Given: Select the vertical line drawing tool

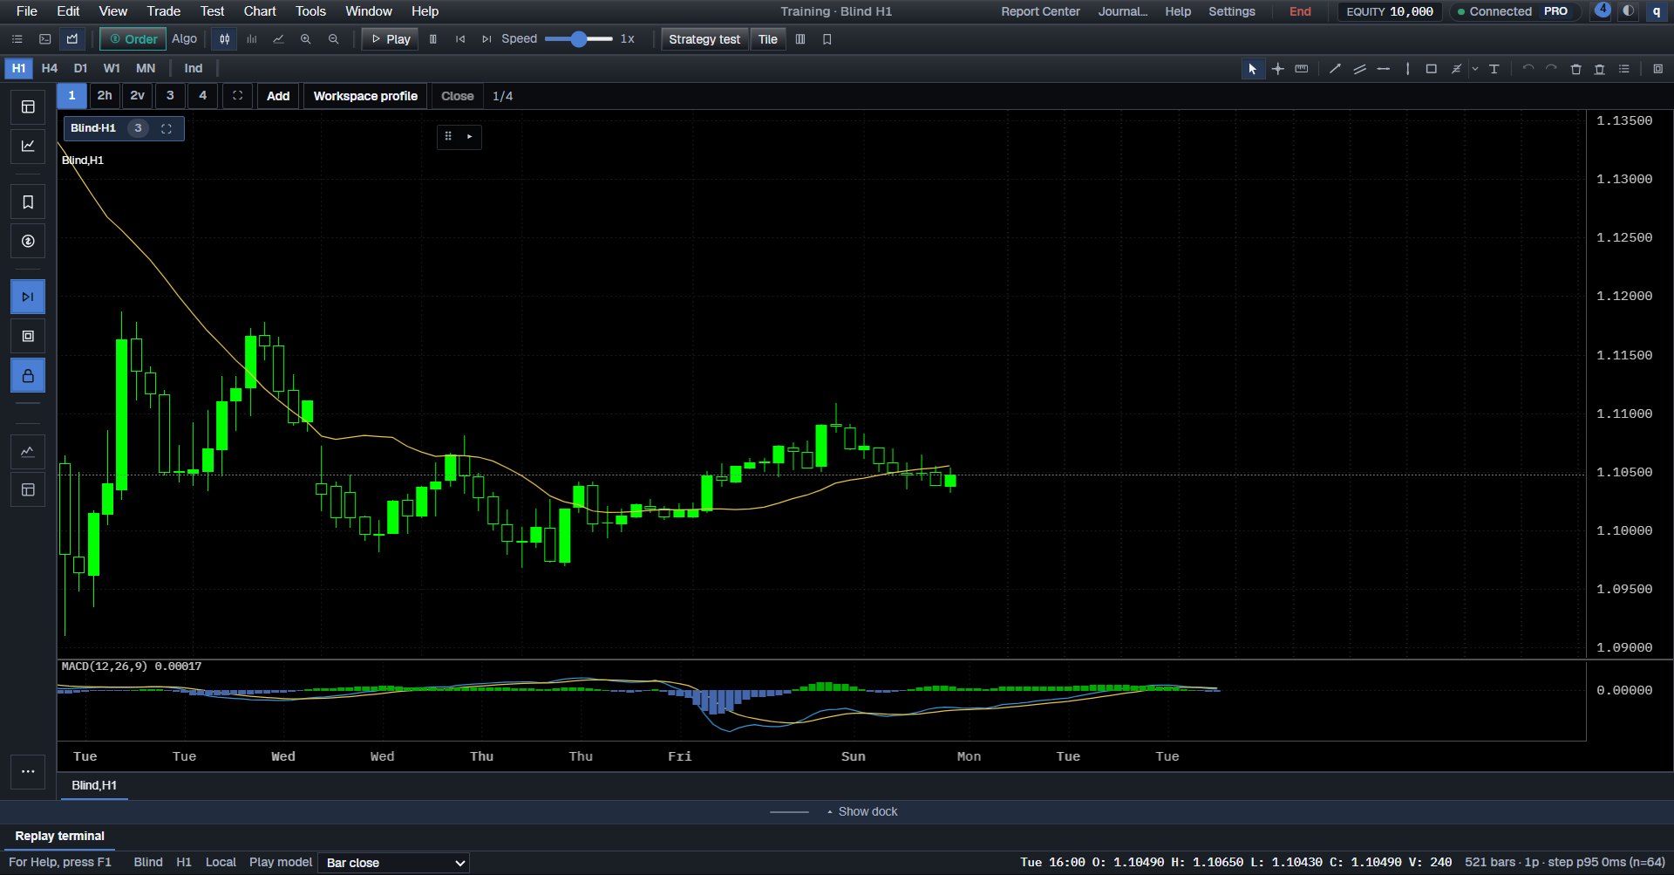Looking at the screenshot, I should click(1407, 69).
